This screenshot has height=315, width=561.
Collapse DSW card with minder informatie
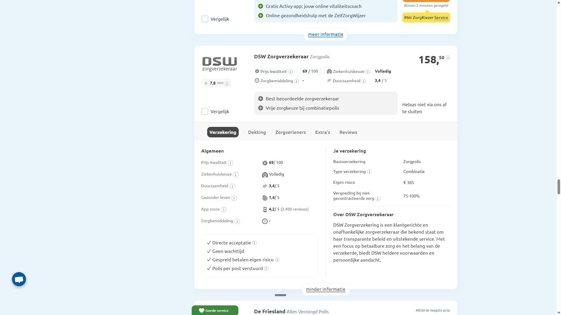click(325, 289)
